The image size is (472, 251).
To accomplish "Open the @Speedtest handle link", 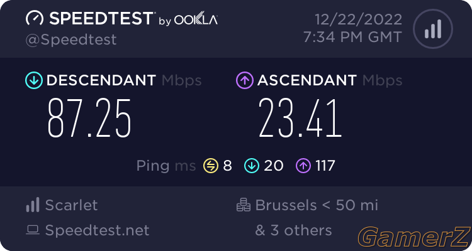I will coord(71,40).
